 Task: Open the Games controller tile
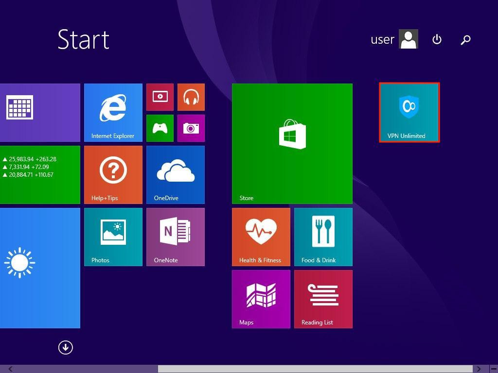pyautogui.click(x=160, y=128)
